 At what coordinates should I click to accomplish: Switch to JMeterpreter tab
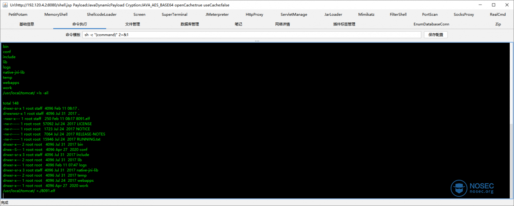coord(217,15)
